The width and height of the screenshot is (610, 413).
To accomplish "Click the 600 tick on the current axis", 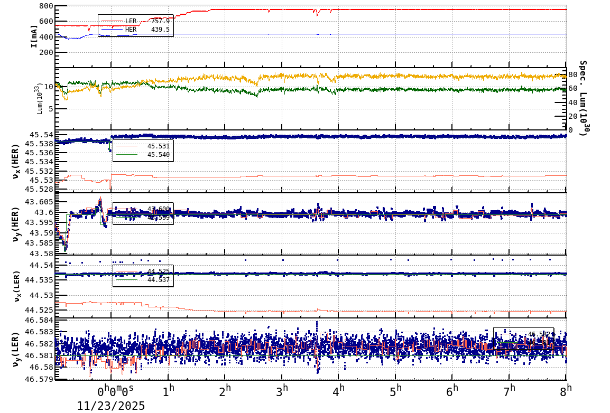I will click(x=46, y=21).
